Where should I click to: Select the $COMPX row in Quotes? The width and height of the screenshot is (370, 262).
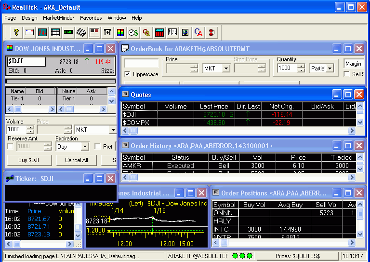point(238,123)
